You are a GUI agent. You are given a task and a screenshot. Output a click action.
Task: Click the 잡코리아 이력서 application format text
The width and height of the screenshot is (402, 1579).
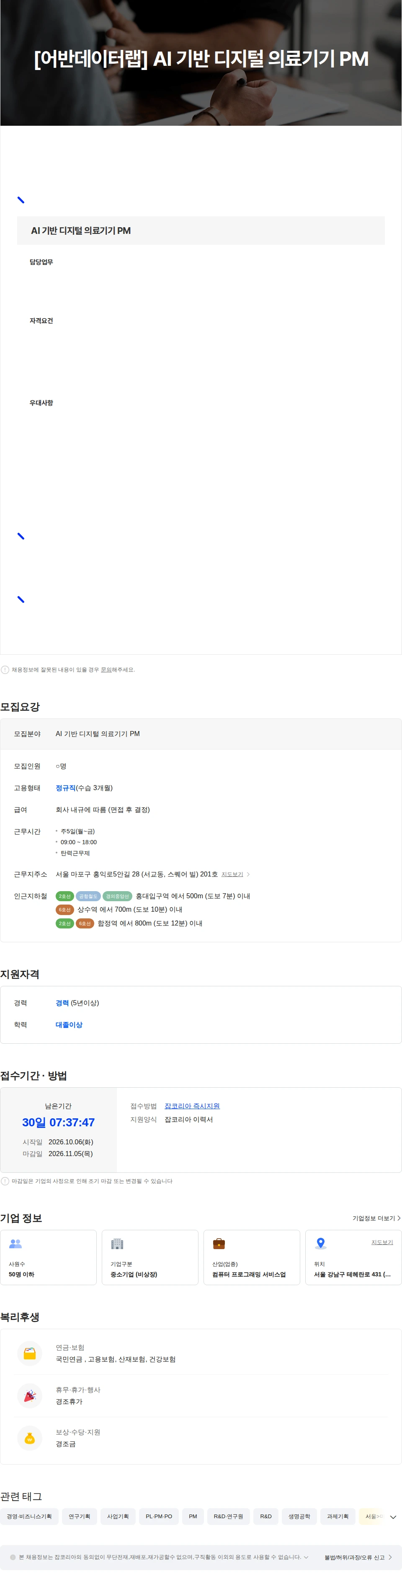[x=189, y=1119]
